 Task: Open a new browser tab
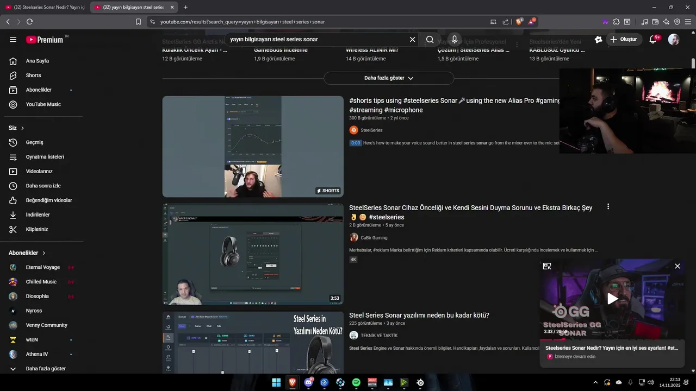(x=185, y=7)
